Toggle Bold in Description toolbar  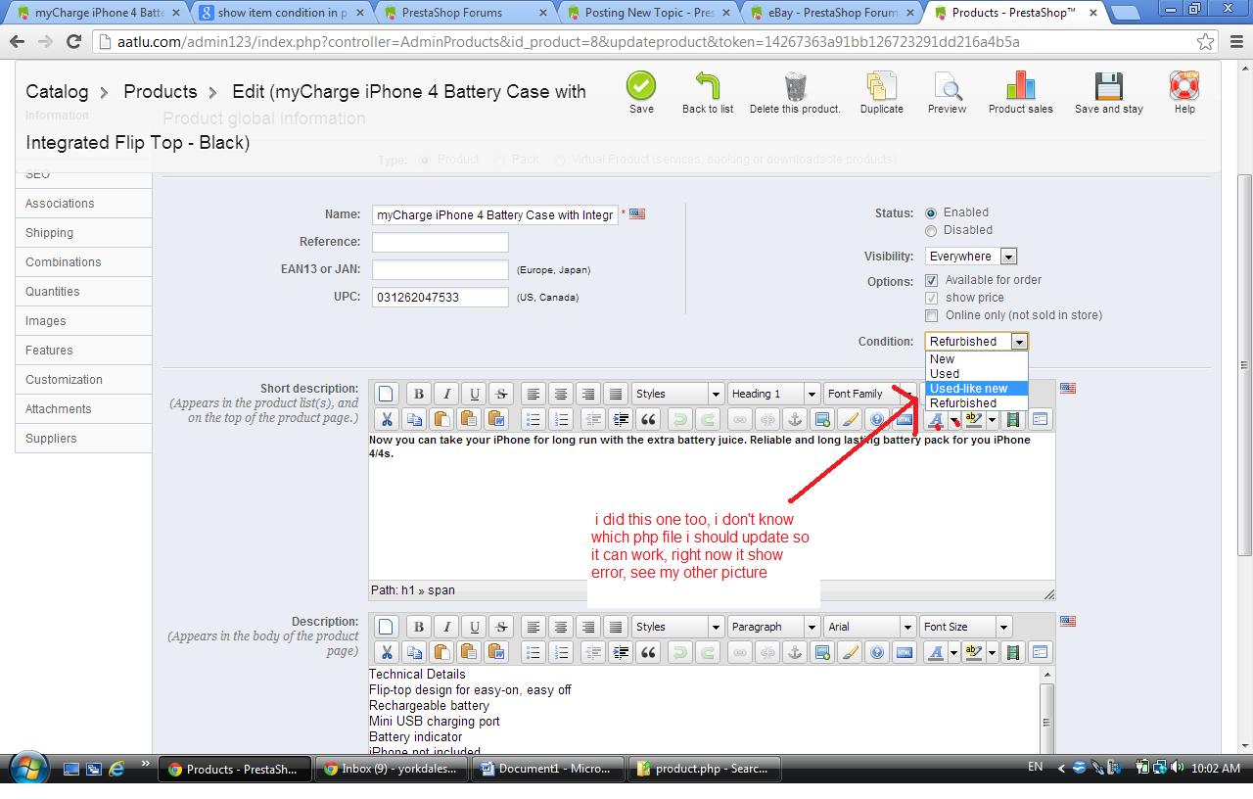tap(419, 627)
